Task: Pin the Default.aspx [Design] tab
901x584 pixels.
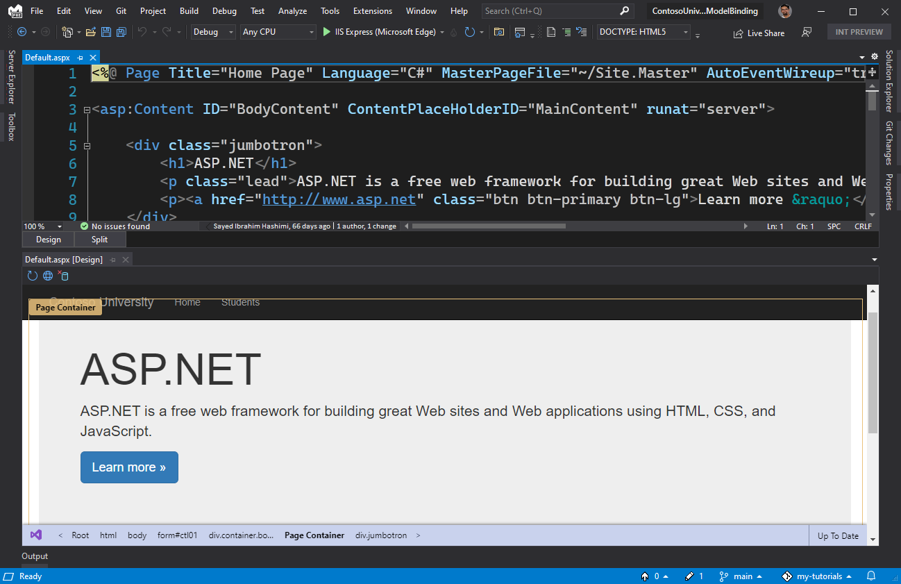Action: pos(112,259)
